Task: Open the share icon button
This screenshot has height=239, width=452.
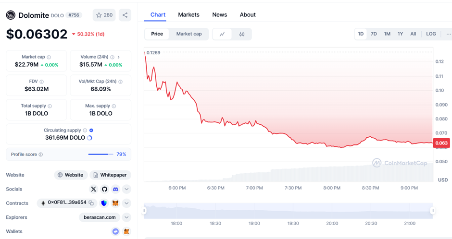Action: [125, 15]
